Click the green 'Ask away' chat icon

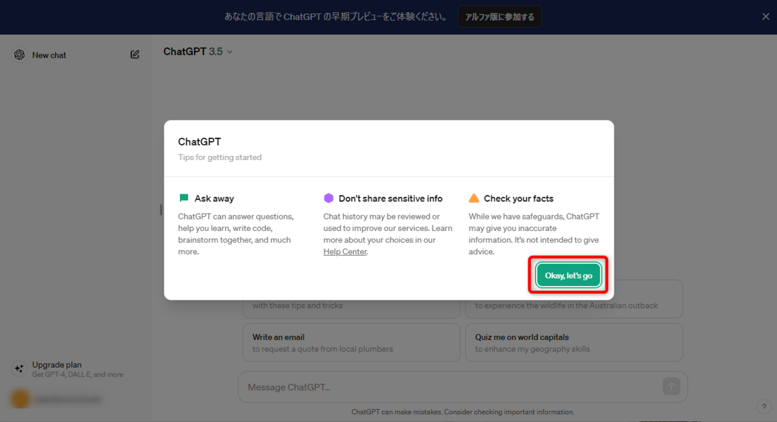tap(184, 198)
